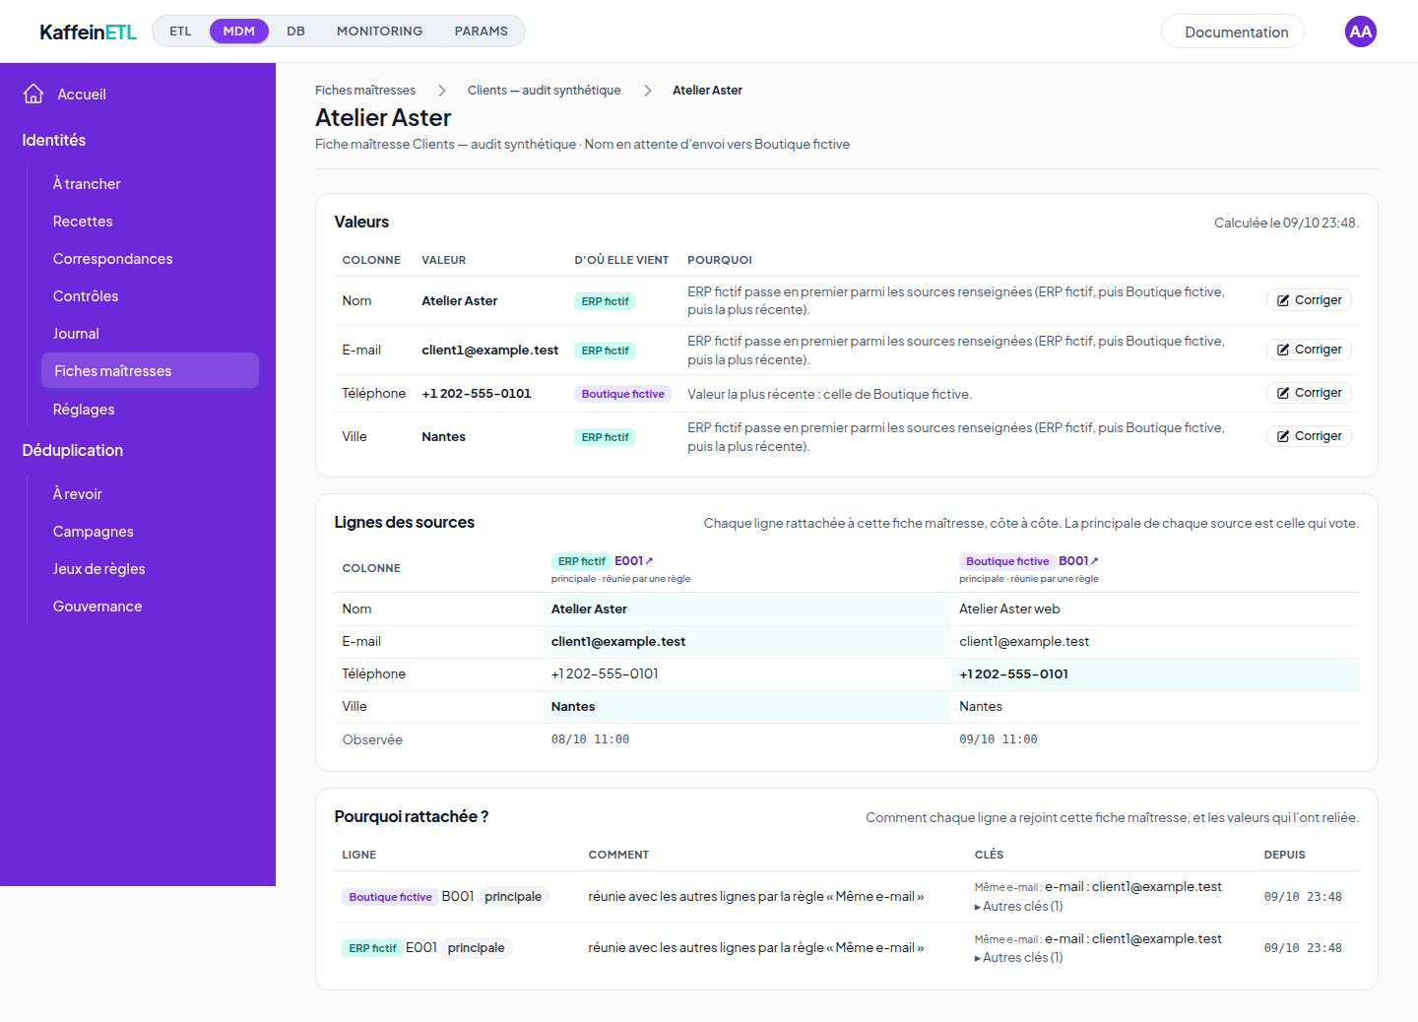
Task: Open the AA user avatar
Action: 1361,32
